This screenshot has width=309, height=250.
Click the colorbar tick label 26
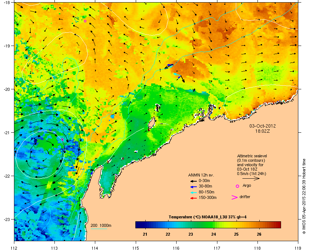tap(259, 234)
